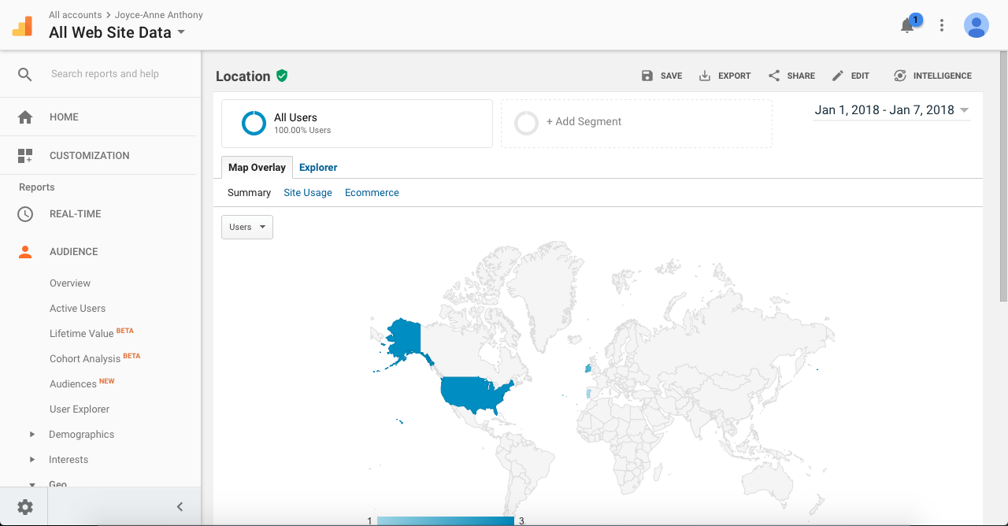Expand the Demographics section
Screen dimensions: 1008x526
(32, 434)
